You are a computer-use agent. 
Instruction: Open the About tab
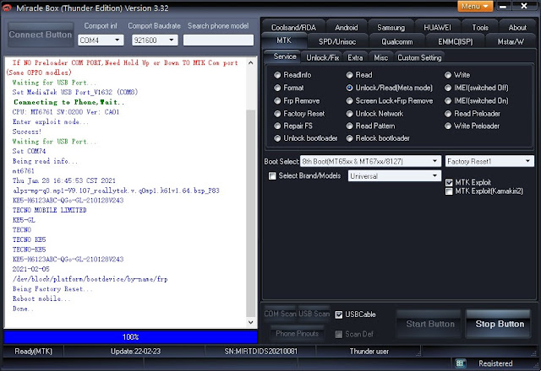(x=517, y=27)
